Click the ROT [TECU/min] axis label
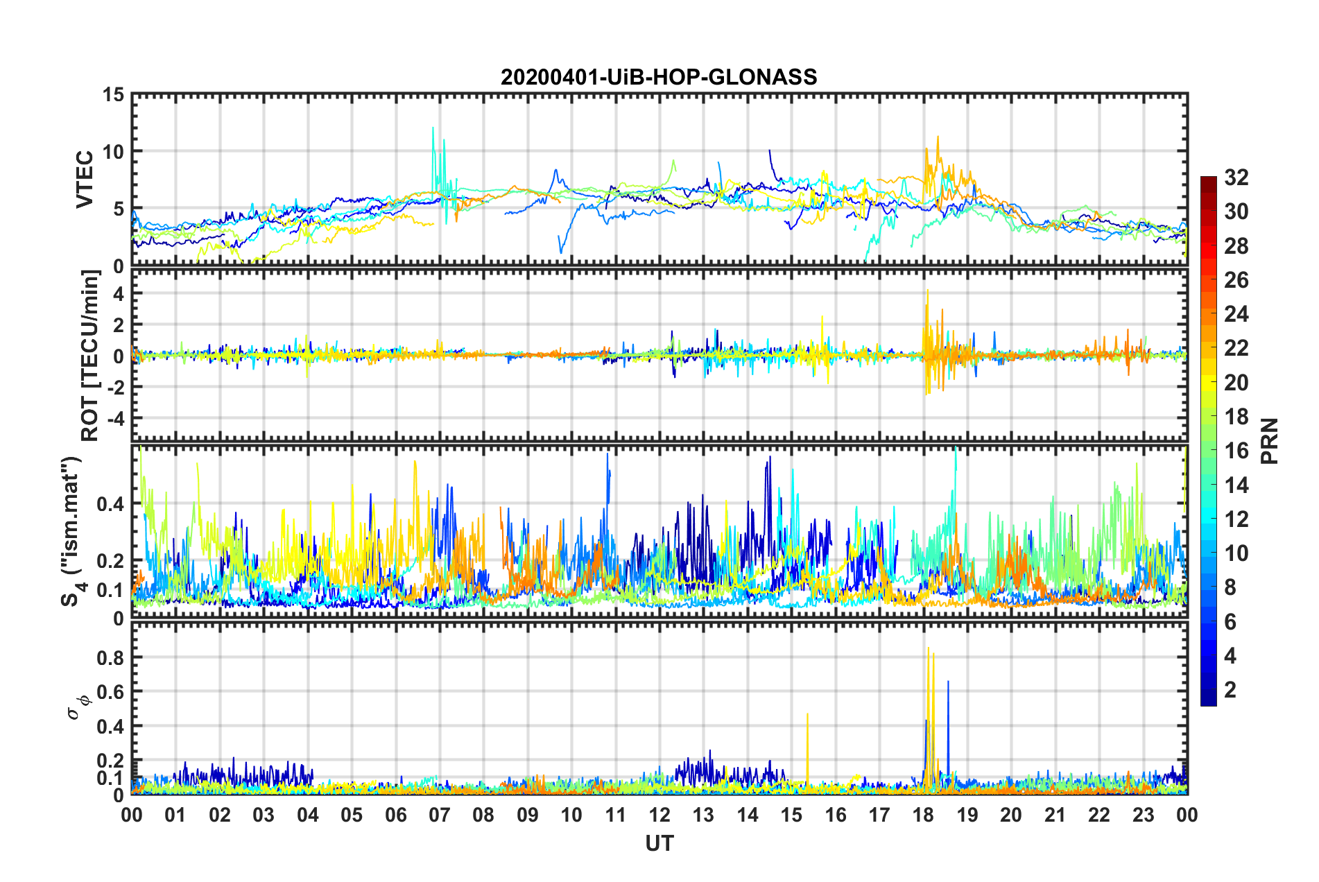 click(x=89, y=356)
